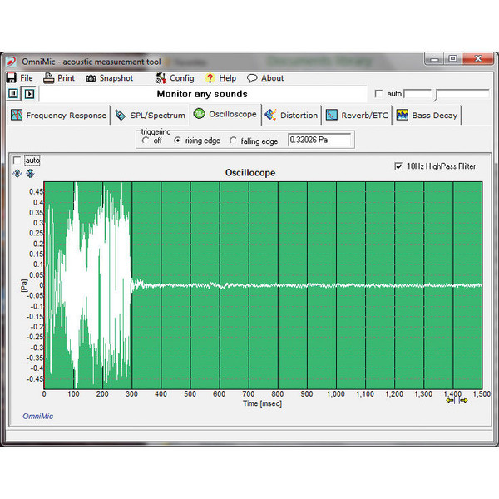This screenshot has width=499, height=499.
Task: Open the File menu with floppy icon
Action: [x=20, y=78]
